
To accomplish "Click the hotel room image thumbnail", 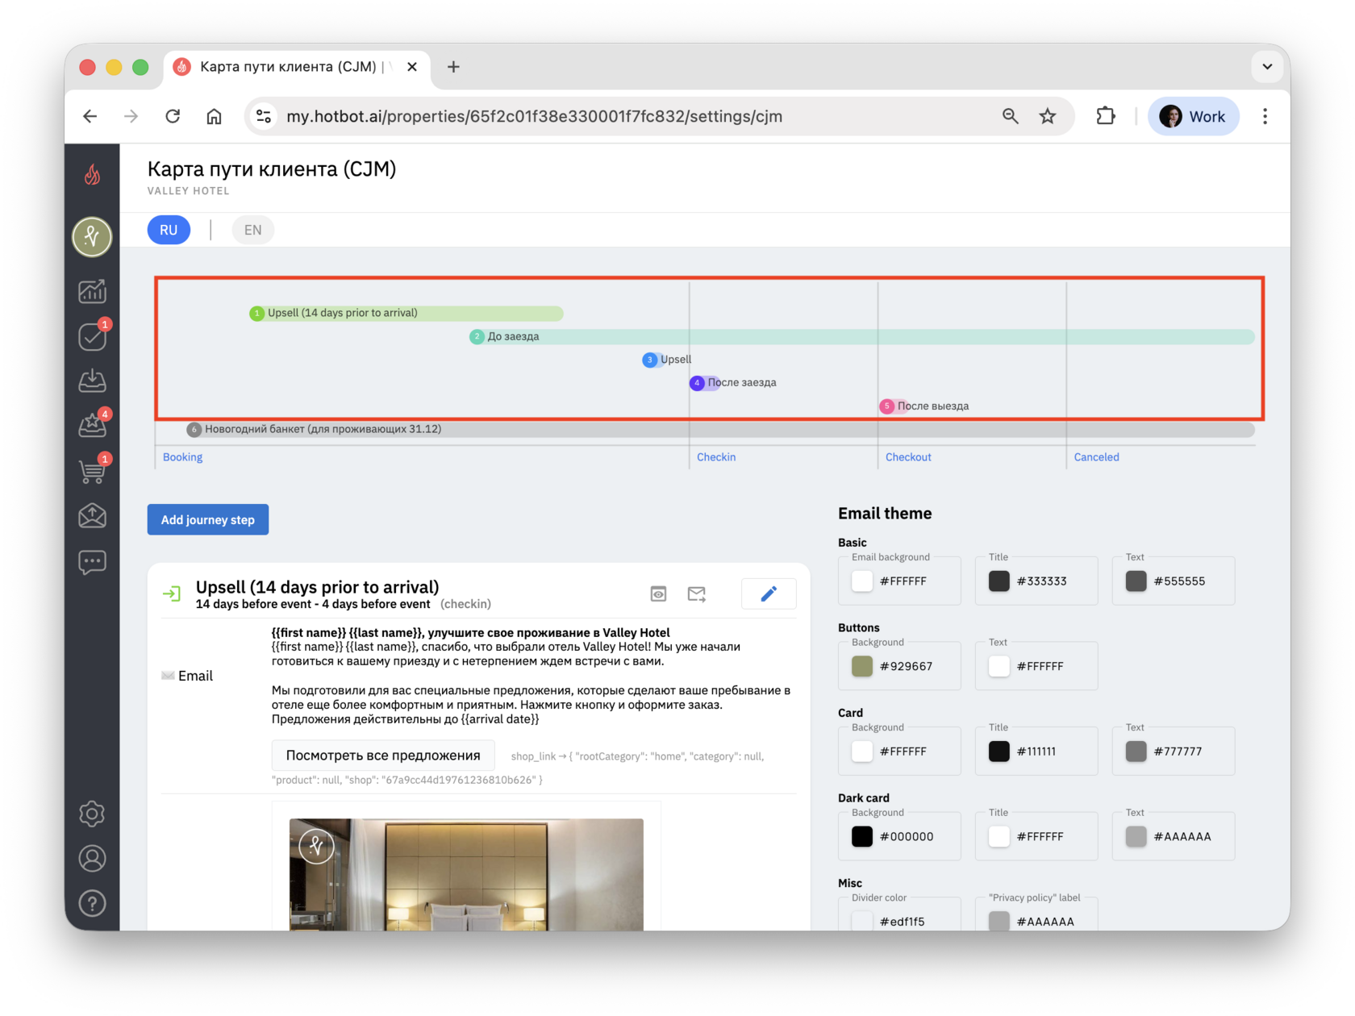I will [466, 875].
